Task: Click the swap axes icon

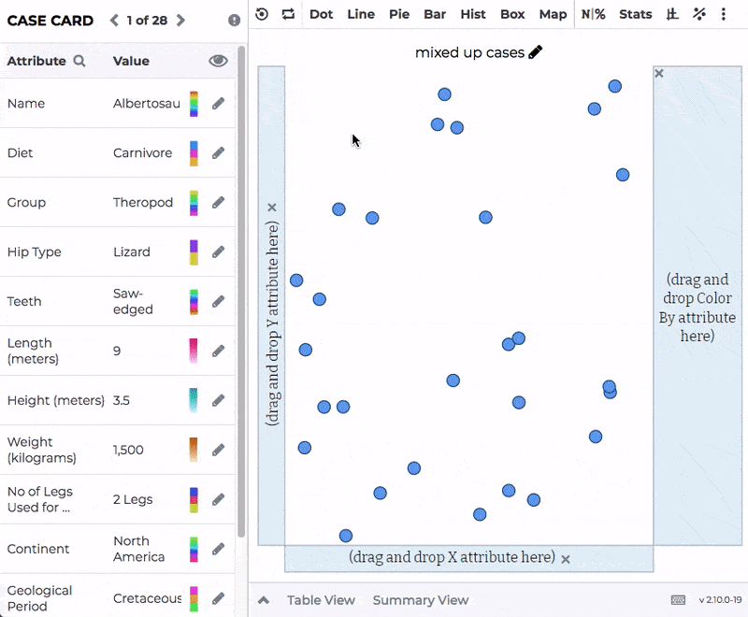Action: pyautogui.click(x=288, y=14)
